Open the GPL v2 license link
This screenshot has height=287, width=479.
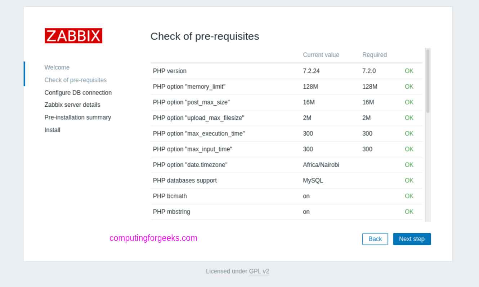tap(259, 271)
